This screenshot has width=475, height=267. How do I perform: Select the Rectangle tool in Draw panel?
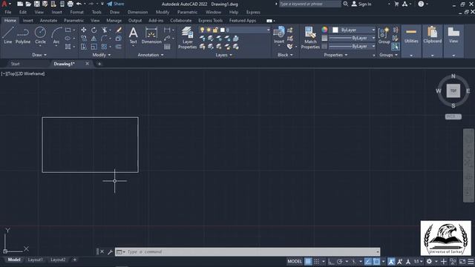coord(68,30)
